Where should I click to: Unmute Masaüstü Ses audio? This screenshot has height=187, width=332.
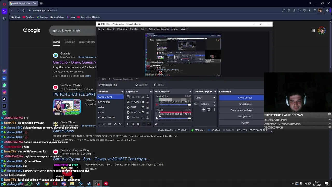pos(157,105)
